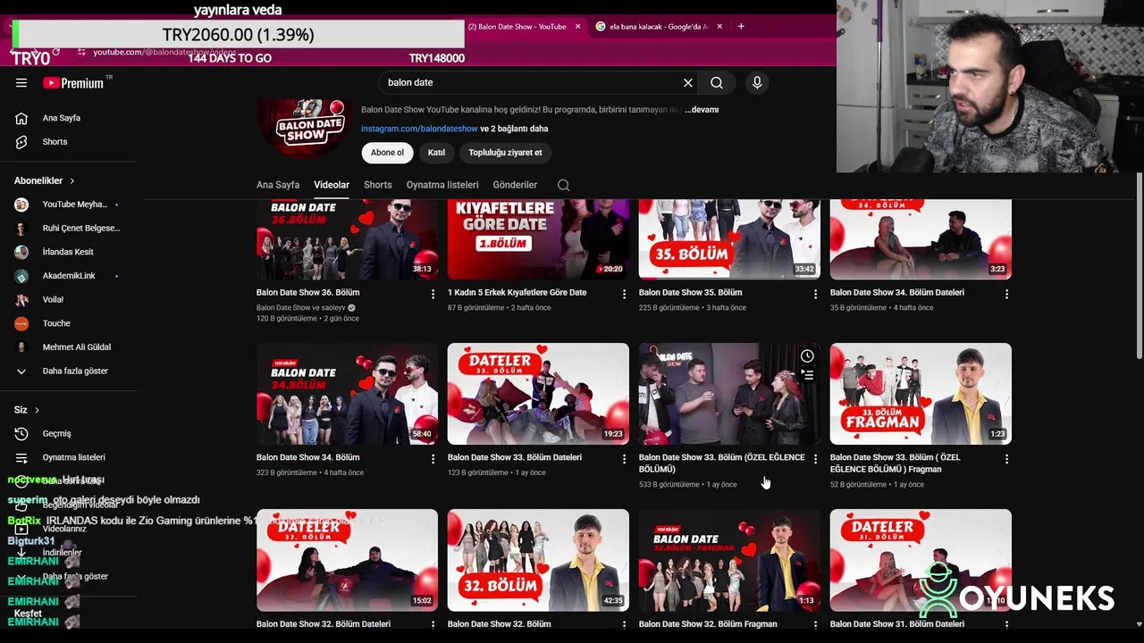Open options for 33. Bölüm Fragman video

(1006, 459)
